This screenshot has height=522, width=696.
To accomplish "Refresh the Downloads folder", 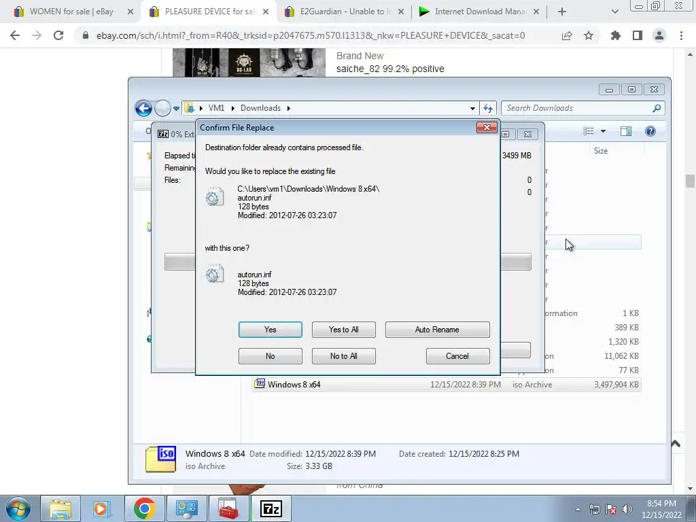I will coord(488,108).
